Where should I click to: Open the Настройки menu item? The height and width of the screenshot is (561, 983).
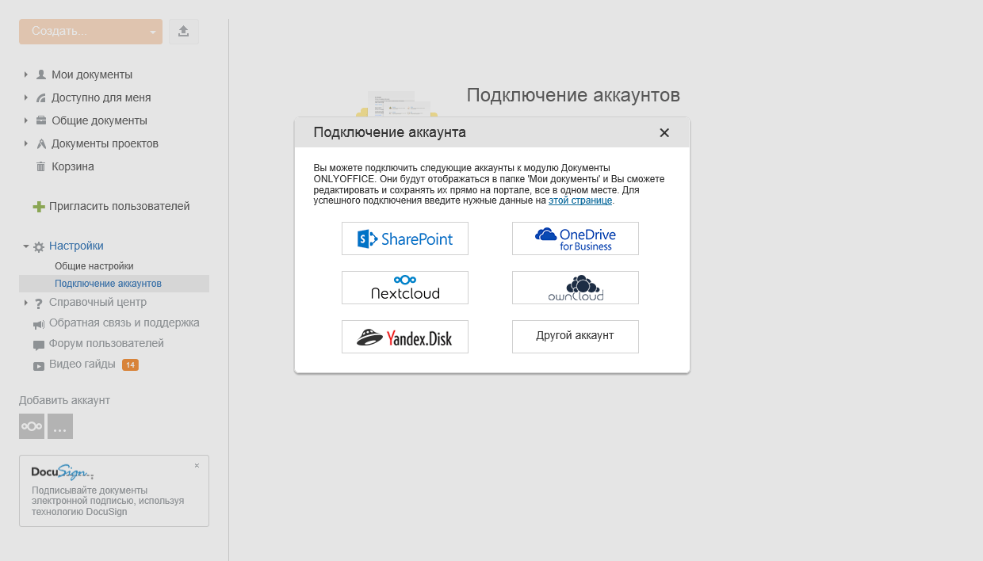[76, 246]
